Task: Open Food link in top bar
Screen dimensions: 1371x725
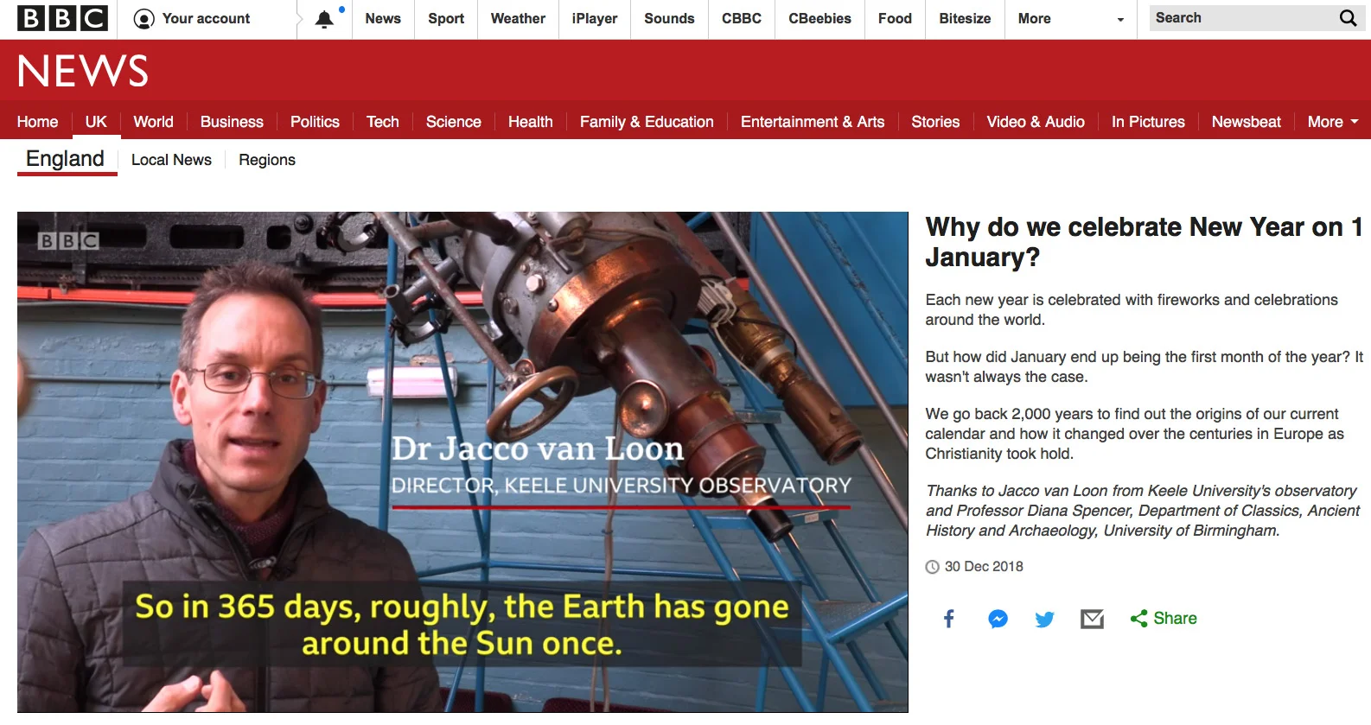Action: click(x=895, y=19)
